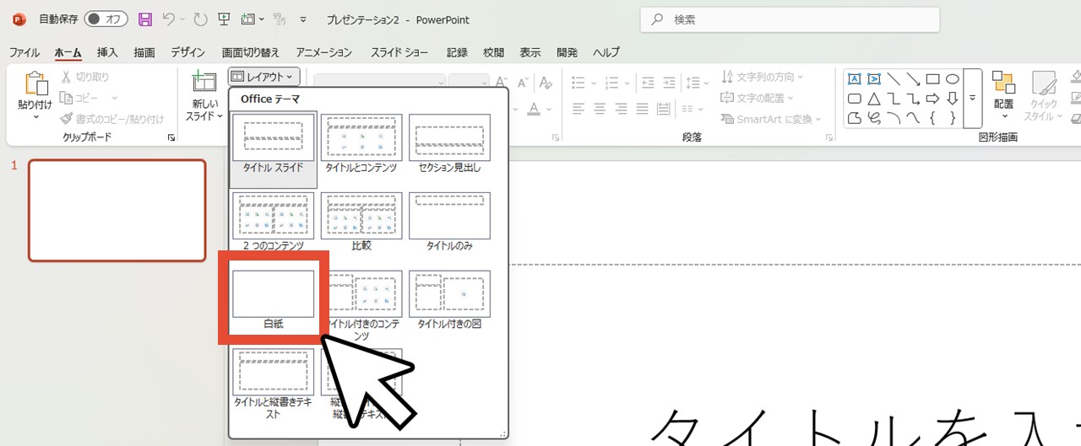Switch to the 表示 tab
Screen dimensions: 1081x446
[x=530, y=52]
